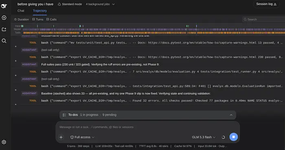Open the Standard mode selector

70,4
